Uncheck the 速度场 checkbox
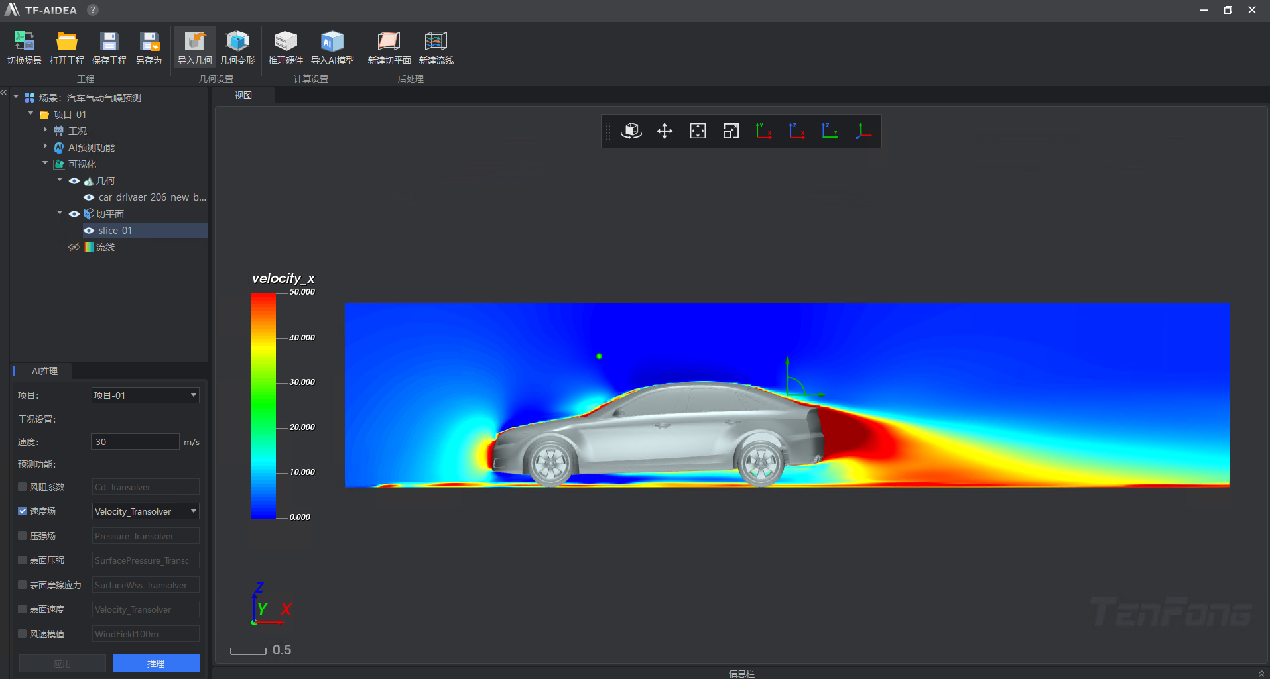The image size is (1270, 679). pos(23,511)
